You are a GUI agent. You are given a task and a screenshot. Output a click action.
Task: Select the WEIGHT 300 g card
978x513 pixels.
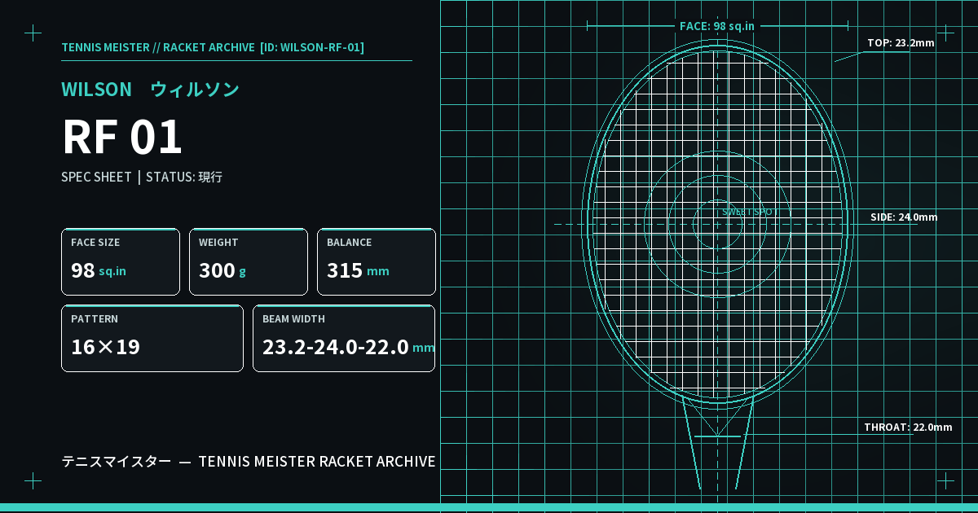(x=249, y=261)
